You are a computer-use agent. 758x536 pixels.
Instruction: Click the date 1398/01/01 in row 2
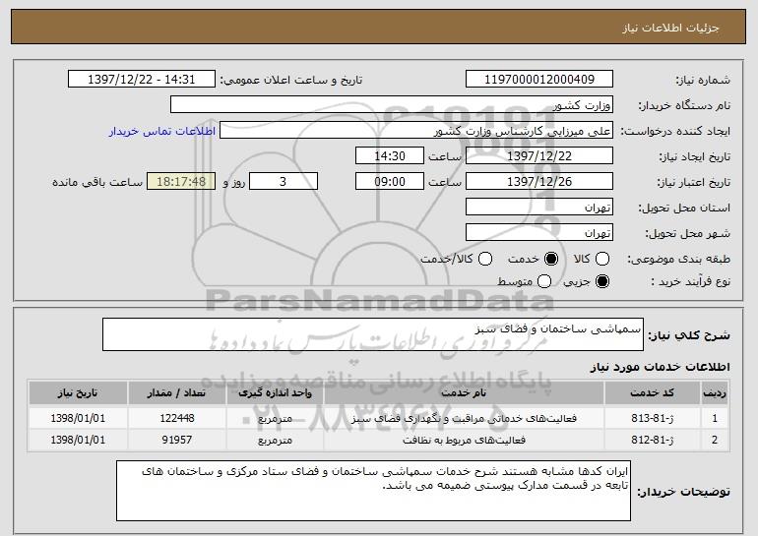click(x=78, y=440)
